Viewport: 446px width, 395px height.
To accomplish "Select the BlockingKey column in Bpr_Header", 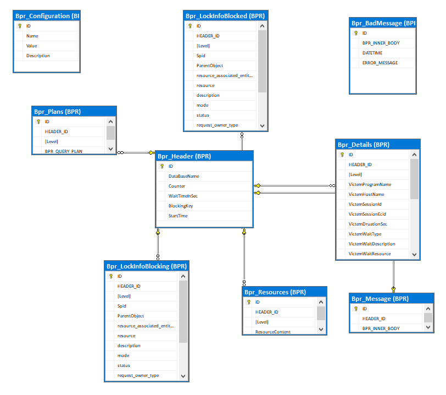I will pos(204,206).
